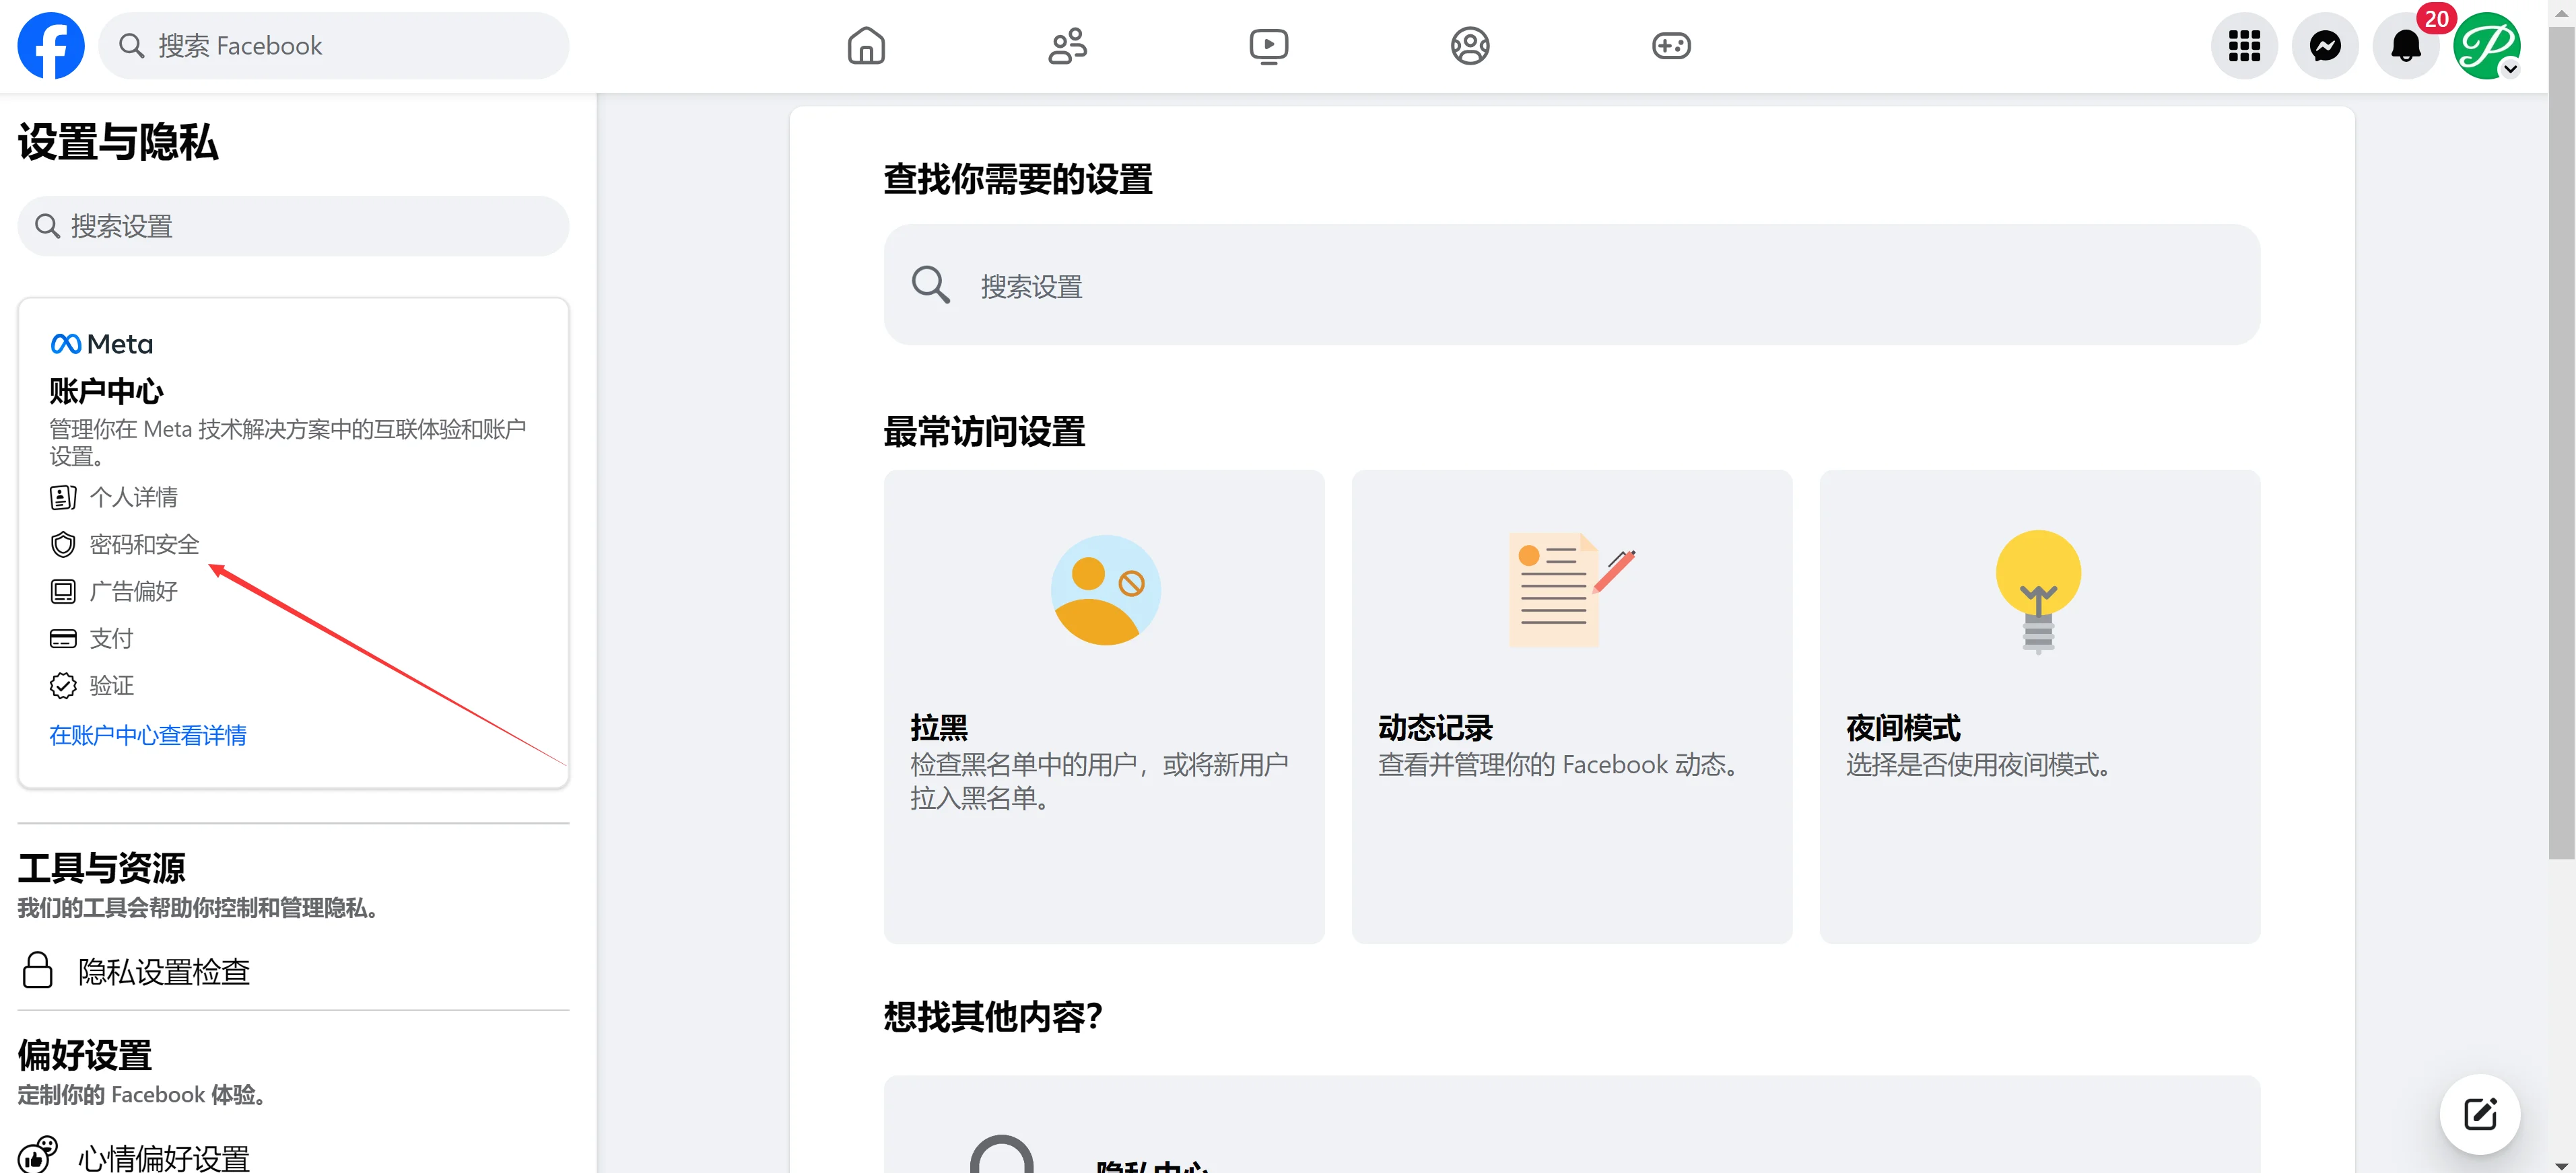Click the compose new message pencil icon

(x=2479, y=1113)
